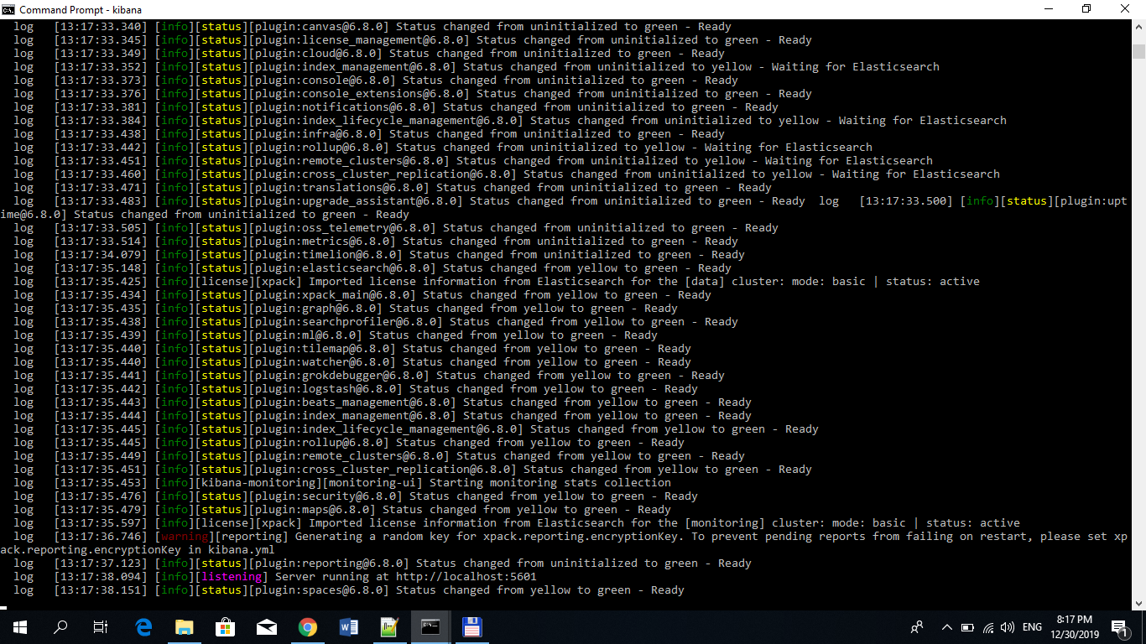This screenshot has height=644, width=1146.
Task: Switch to the Notepad++ taskbar icon
Action: click(389, 626)
